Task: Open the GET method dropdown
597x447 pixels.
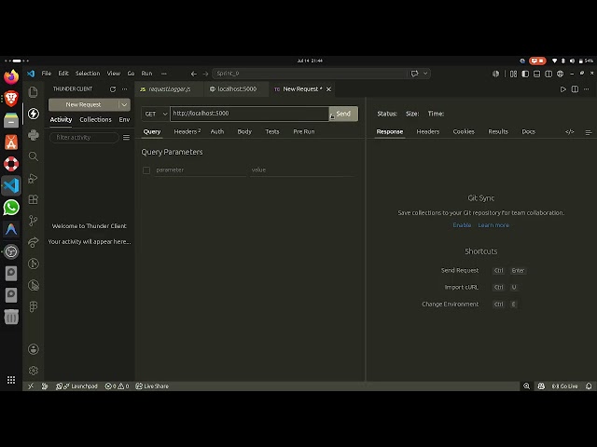Action: click(x=156, y=114)
